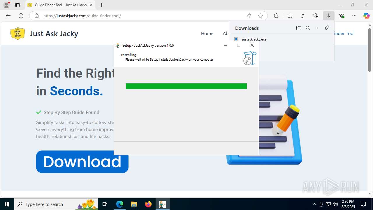
Task: Open Browser essentials icon
Action: 342,16
